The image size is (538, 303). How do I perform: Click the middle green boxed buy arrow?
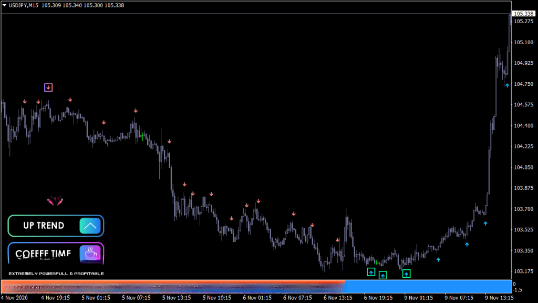tap(382, 275)
